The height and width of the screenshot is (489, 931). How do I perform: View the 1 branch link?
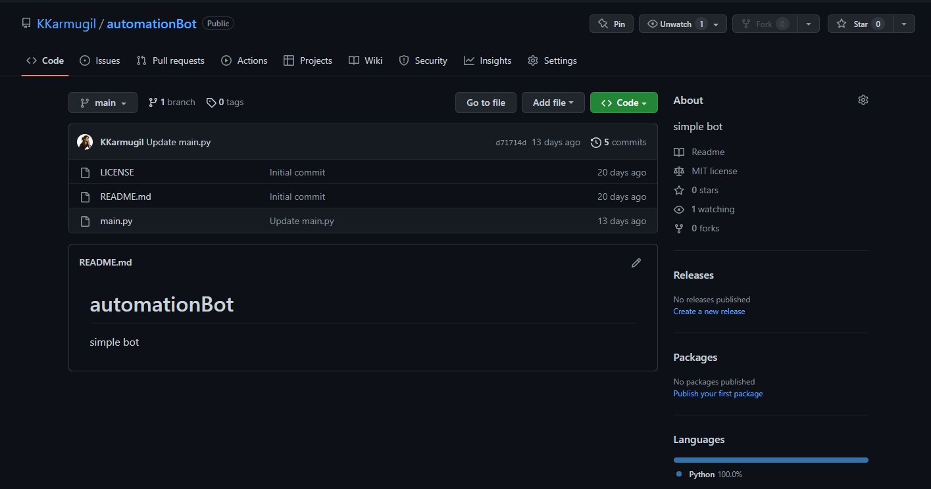pyautogui.click(x=172, y=103)
